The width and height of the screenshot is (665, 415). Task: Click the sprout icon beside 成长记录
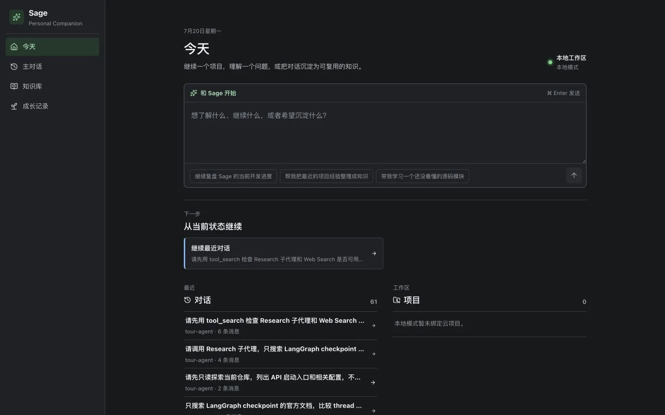tap(14, 106)
